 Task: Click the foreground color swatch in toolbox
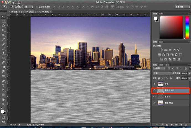[2, 111]
